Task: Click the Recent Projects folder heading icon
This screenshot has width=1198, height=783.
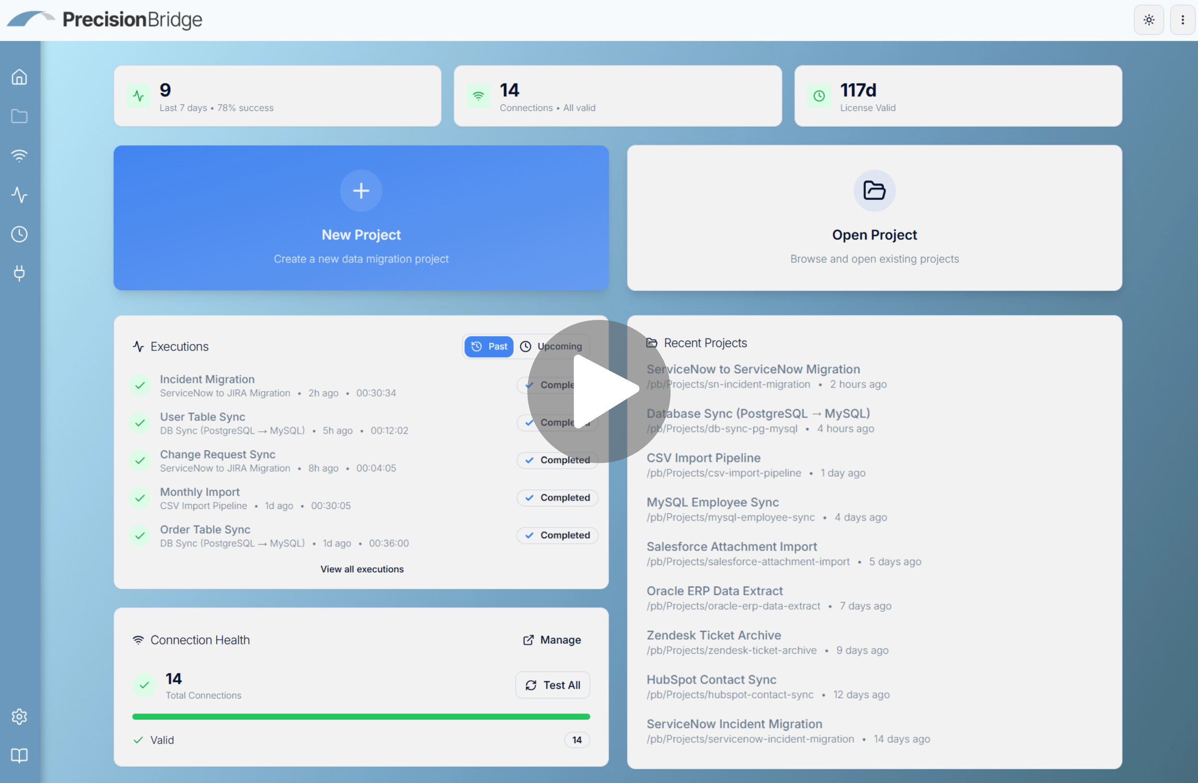Action: pyautogui.click(x=652, y=343)
